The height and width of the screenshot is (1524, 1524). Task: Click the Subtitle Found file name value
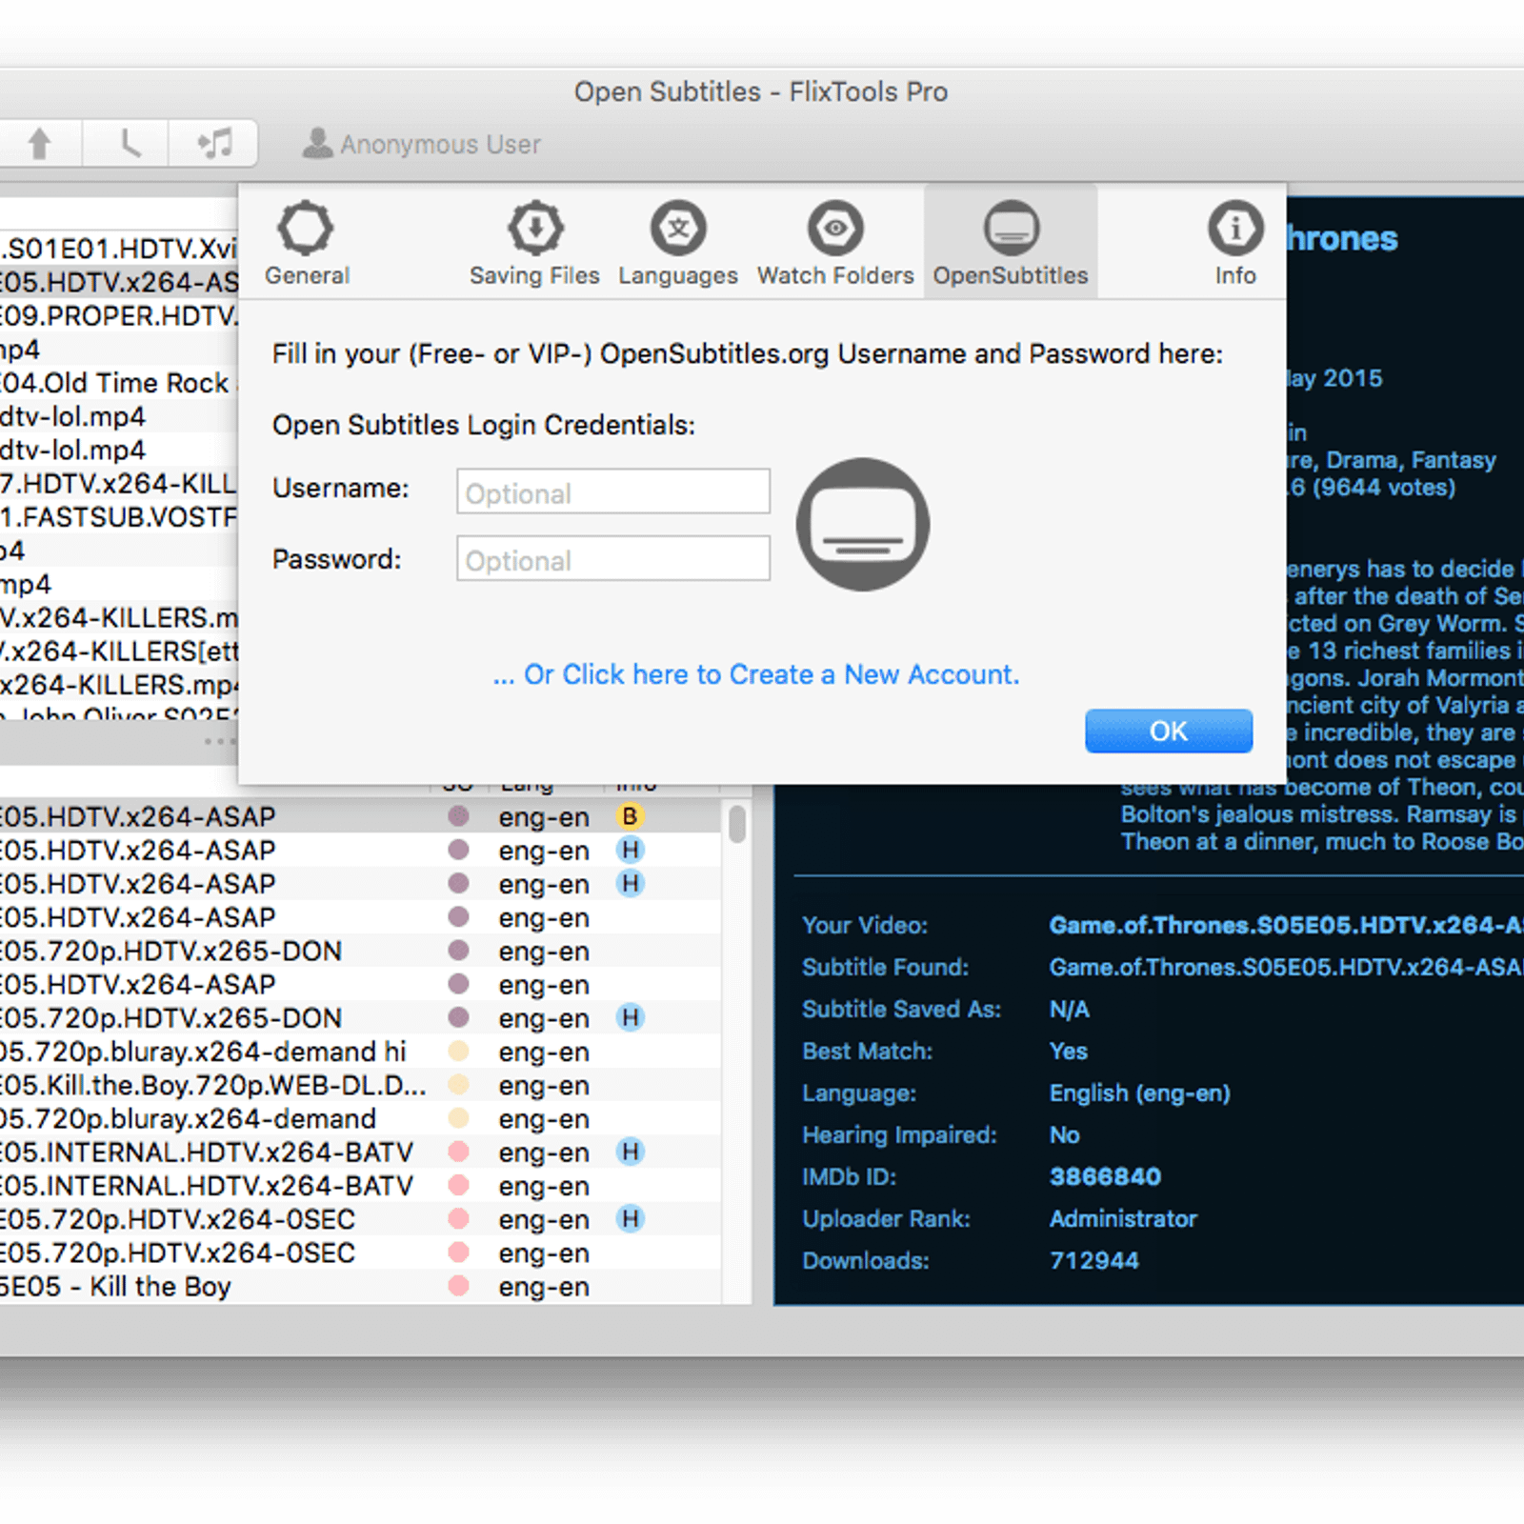click(x=1286, y=967)
